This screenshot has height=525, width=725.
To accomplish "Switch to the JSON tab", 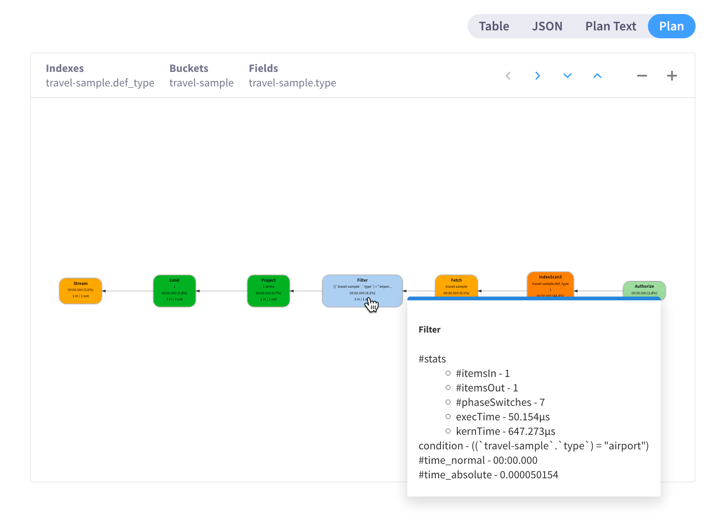I will (x=547, y=26).
